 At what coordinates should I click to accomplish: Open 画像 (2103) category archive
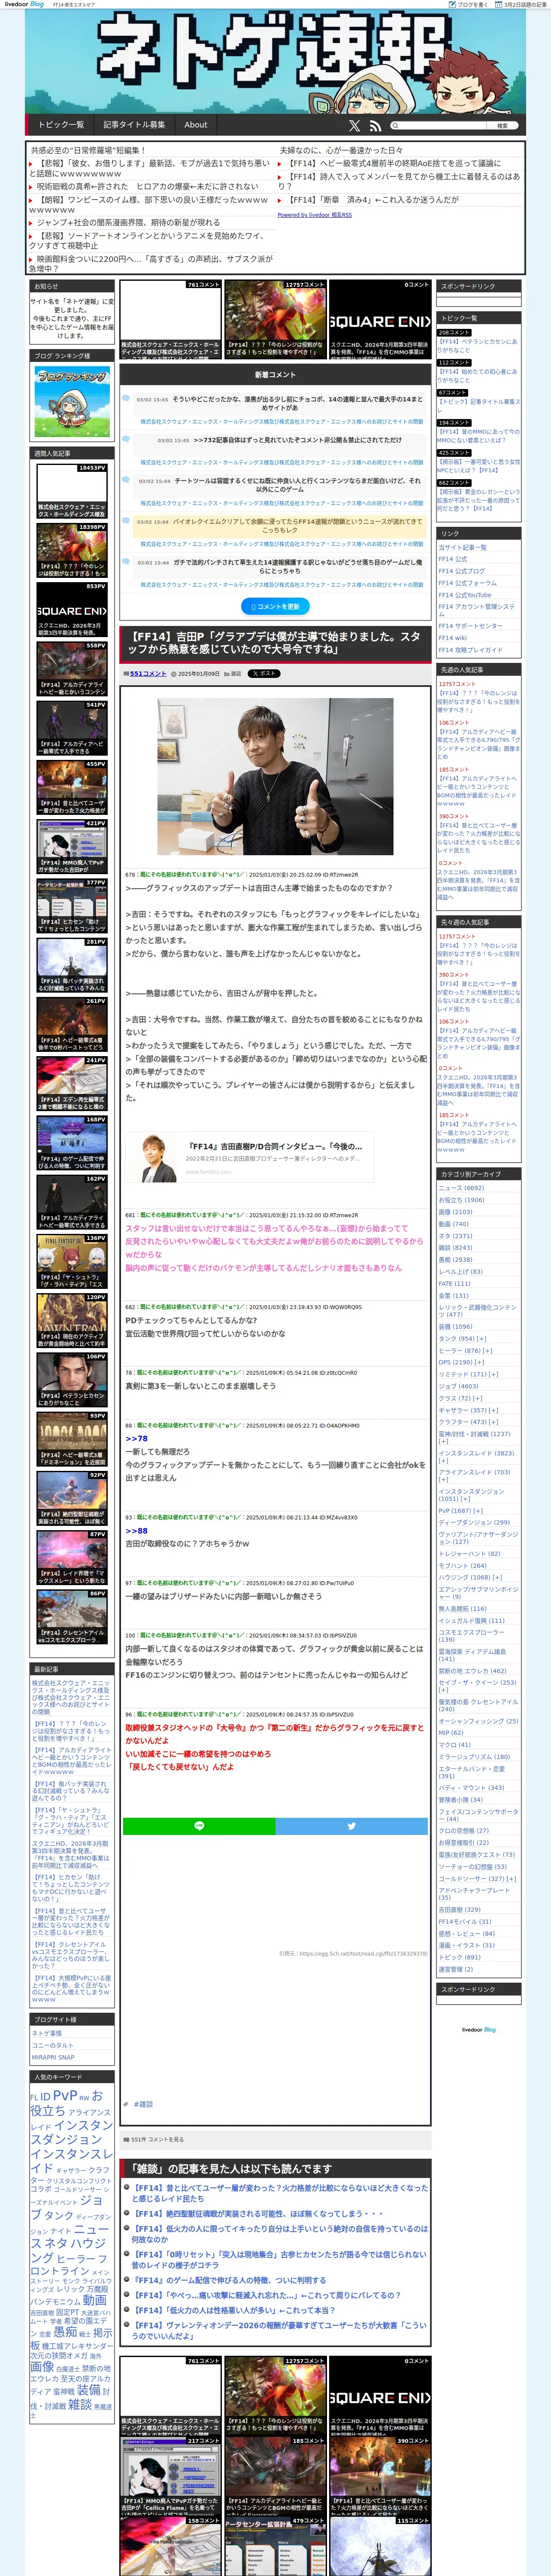click(x=455, y=1212)
